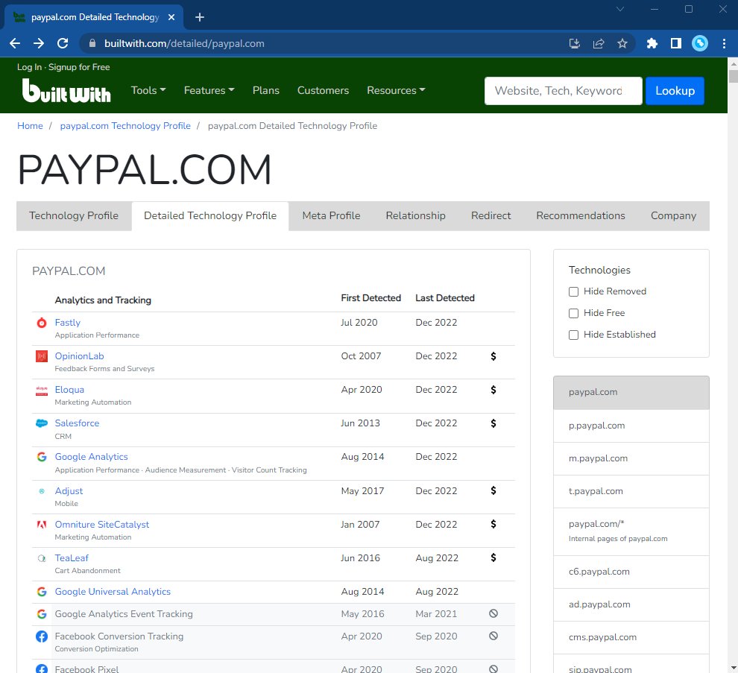The height and width of the screenshot is (673, 738).
Task: Click the Signup for Free link
Action: (79, 67)
